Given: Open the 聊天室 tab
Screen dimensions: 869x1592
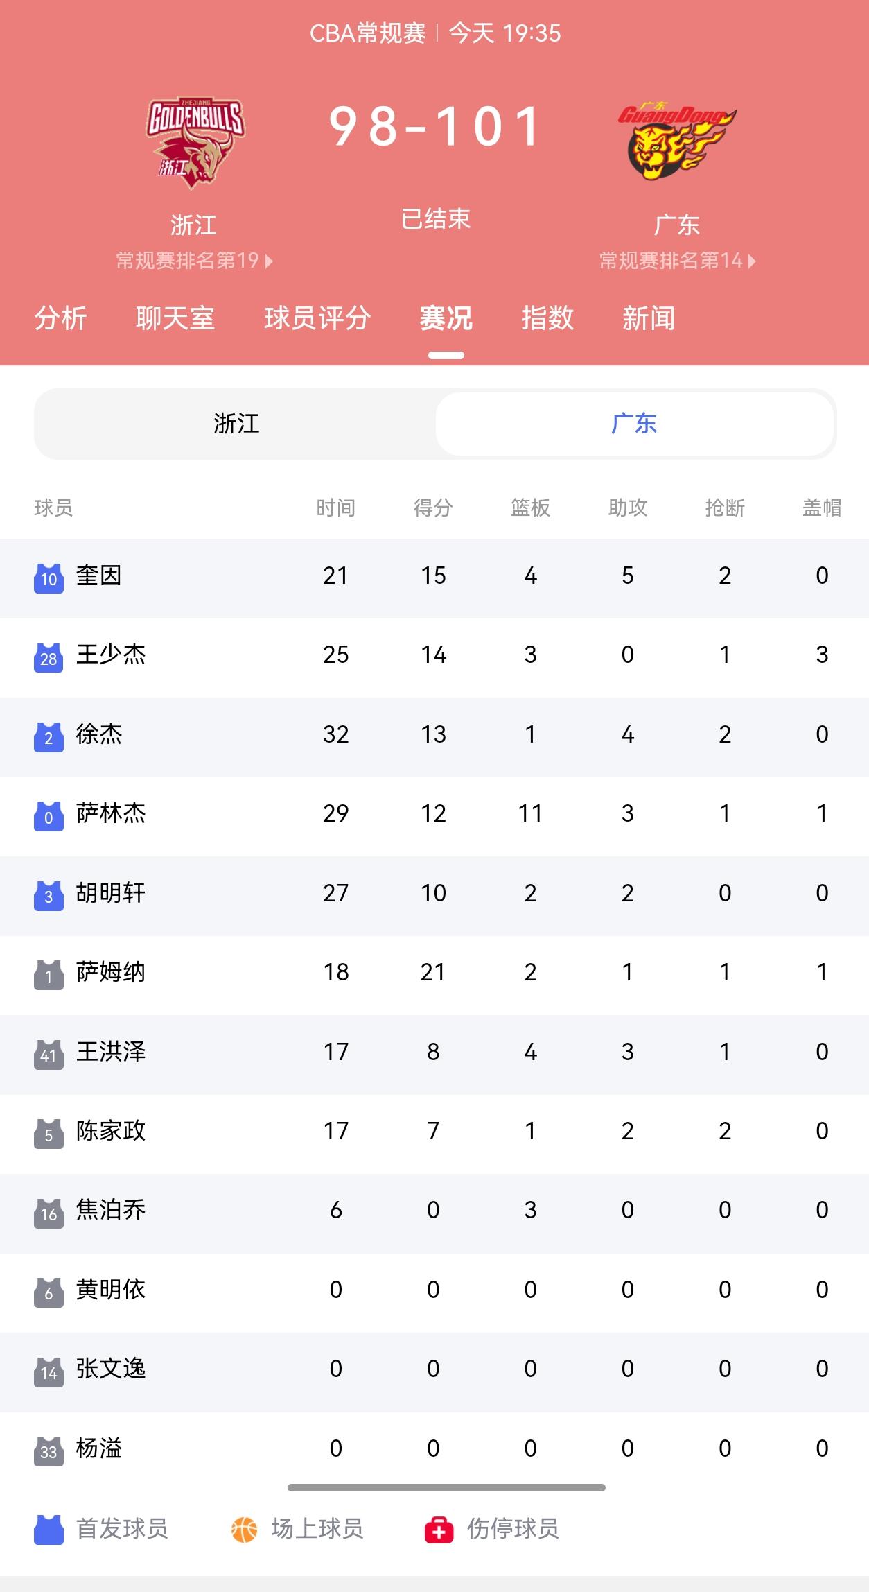Looking at the screenshot, I should tap(175, 318).
